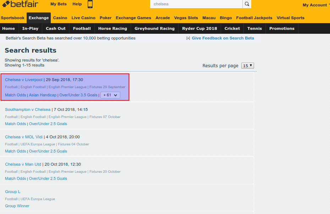
Task: Open Match Odds for Chelsea v Liverpool
Action: 16,95
